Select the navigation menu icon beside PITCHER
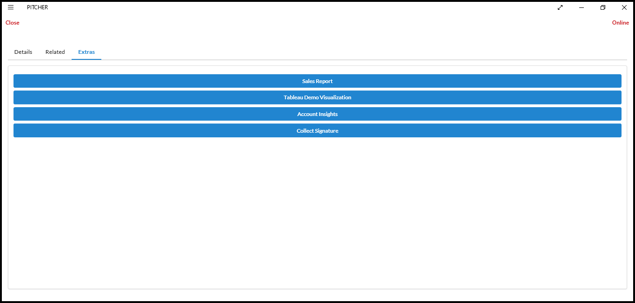Screen dimensions: 635x303 pos(11,7)
